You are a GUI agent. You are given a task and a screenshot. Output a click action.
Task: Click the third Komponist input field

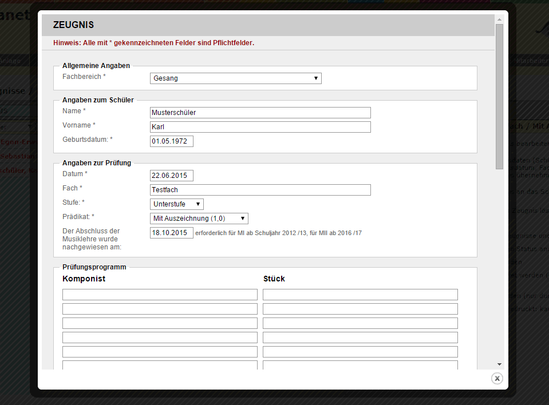click(x=160, y=323)
